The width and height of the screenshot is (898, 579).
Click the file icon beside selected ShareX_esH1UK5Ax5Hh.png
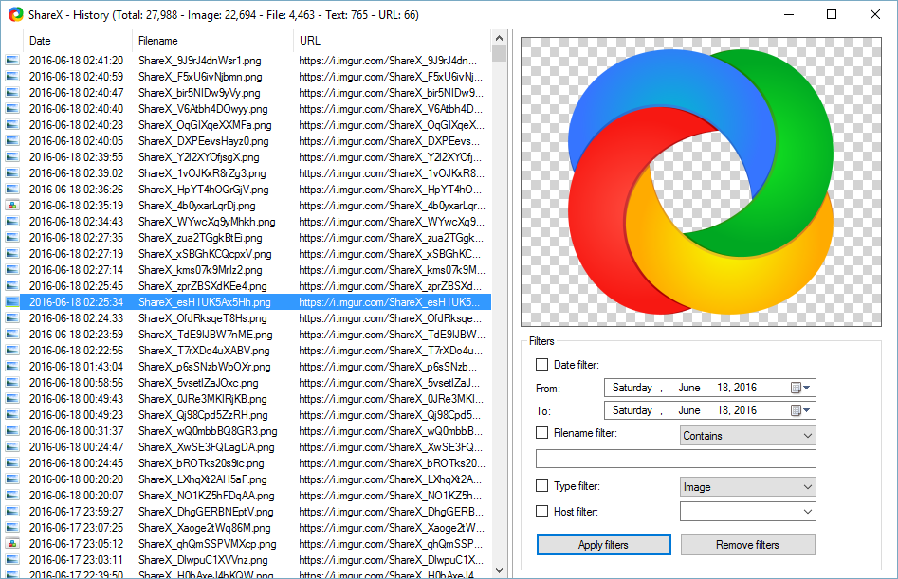point(12,301)
